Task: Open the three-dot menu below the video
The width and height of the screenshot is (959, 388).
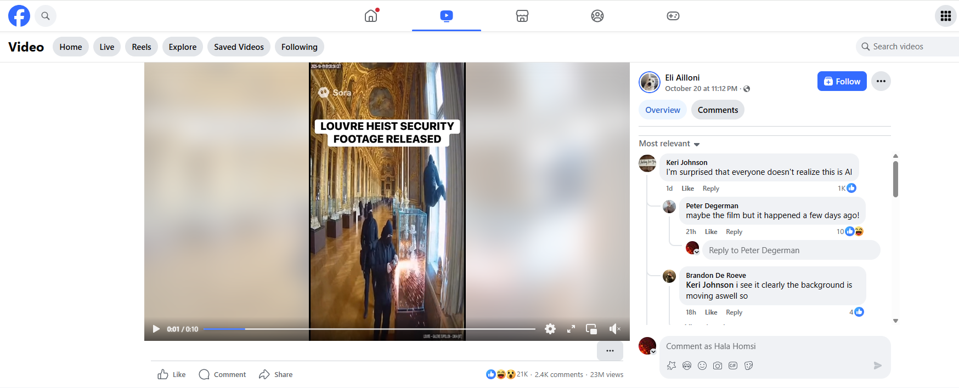Action: click(x=610, y=351)
